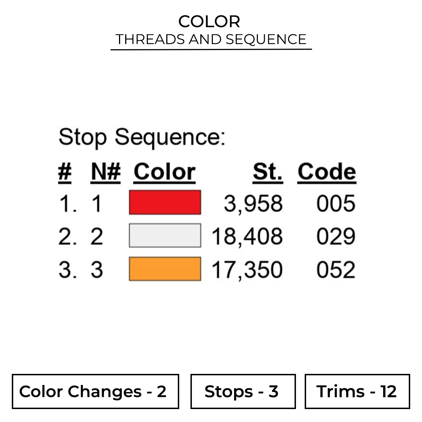The height and width of the screenshot is (422, 422).
Task: Click stitch count 3,958
Action: click(x=253, y=203)
